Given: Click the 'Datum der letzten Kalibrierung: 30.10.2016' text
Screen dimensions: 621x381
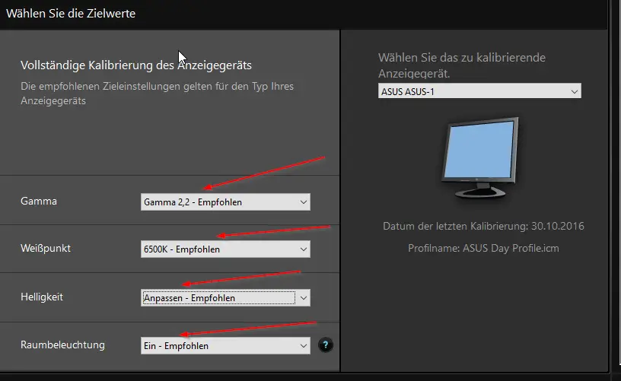Looking at the screenshot, I should coord(483,226).
